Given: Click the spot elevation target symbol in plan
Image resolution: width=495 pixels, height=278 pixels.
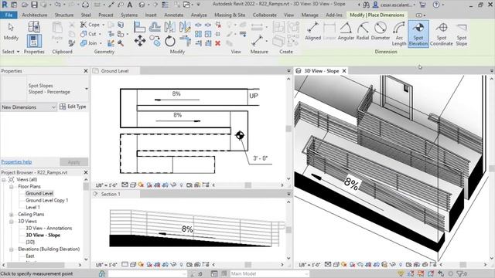Looking at the screenshot, I should click(x=240, y=135).
